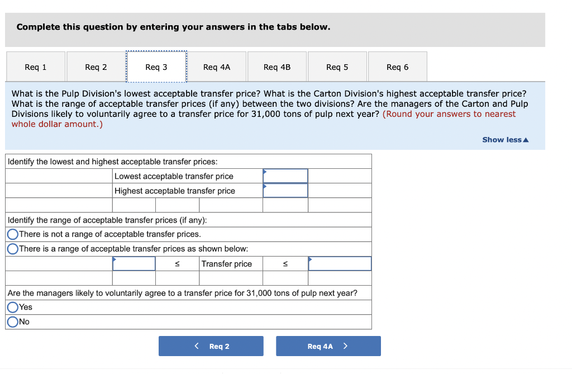Click the highest acceptable transfer price field
The width and height of the screenshot is (572, 374).
[285, 190]
